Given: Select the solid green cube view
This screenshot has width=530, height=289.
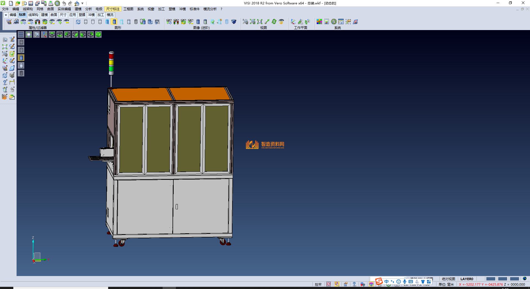Looking at the screenshot, I should (x=98, y=34).
